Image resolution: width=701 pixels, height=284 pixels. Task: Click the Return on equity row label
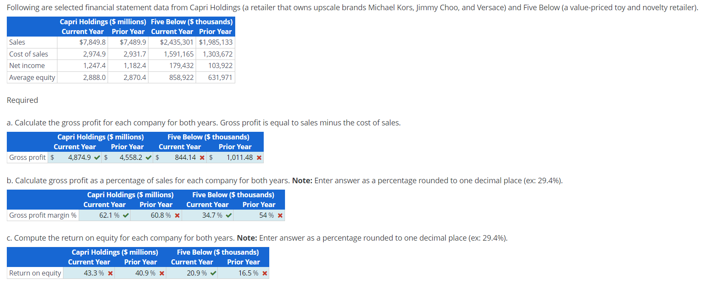tap(35, 273)
